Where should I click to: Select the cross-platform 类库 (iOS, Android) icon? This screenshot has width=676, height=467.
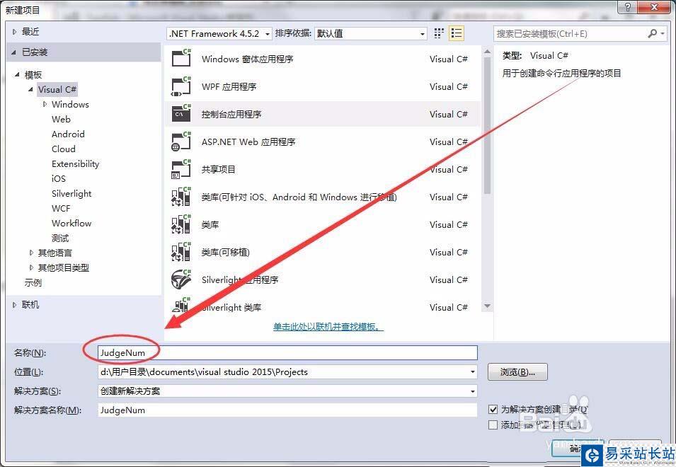(x=181, y=196)
